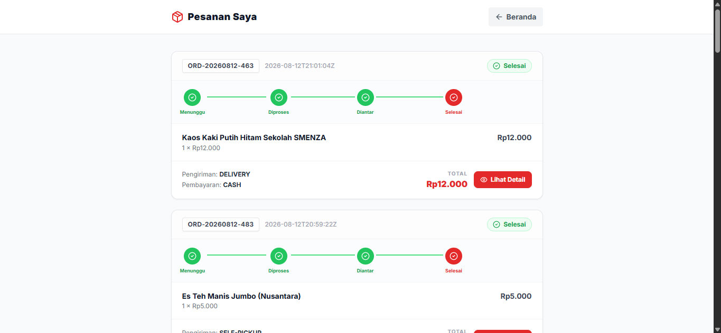Click Diantar step circle of order ORD-20260812-483
Image resolution: width=721 pixels, height=333 pixels.
click(x=366, y=256)
